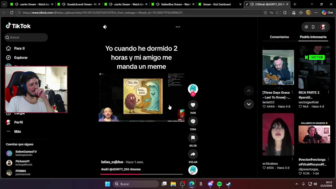This screenshot has width=336, height=189.
Task: Open the Comentarios tab
Action: pos(279,37)
